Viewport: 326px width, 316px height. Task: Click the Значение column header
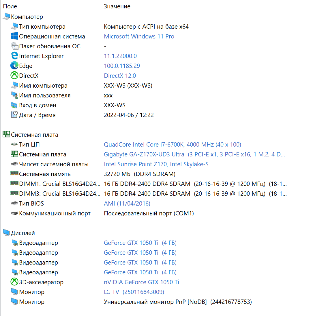[117, 6]
